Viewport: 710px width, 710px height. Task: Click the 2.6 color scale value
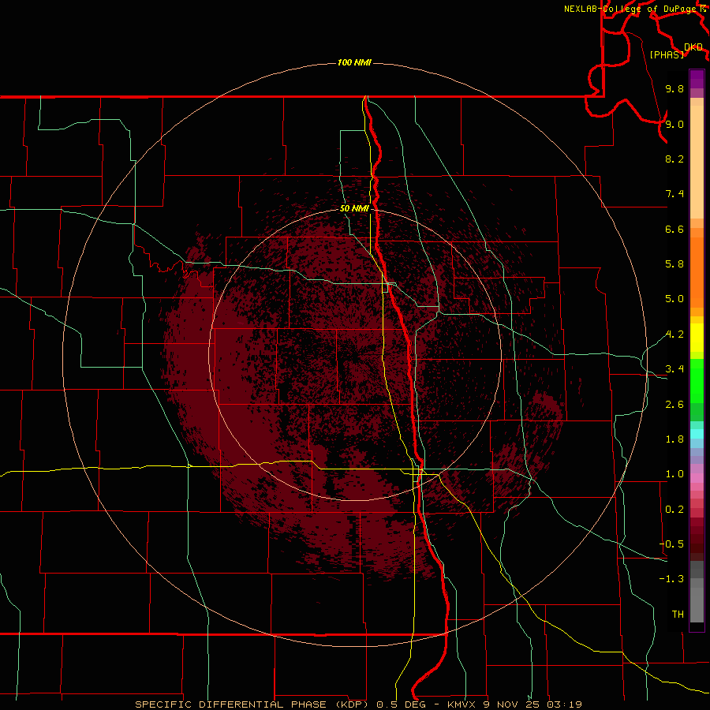[x=674, y=405]
